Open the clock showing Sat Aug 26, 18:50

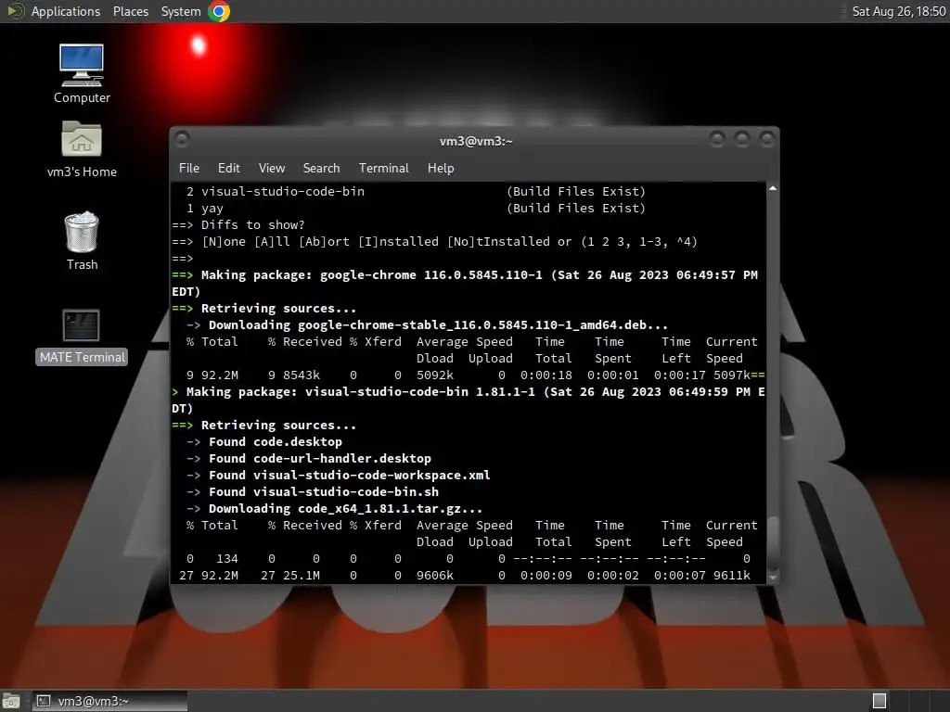[898, 11]
